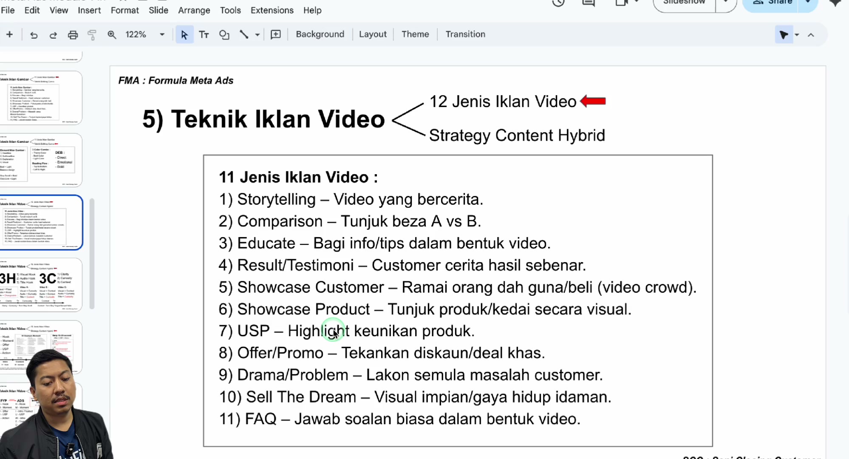Open the shape tool

coord(224,35)
